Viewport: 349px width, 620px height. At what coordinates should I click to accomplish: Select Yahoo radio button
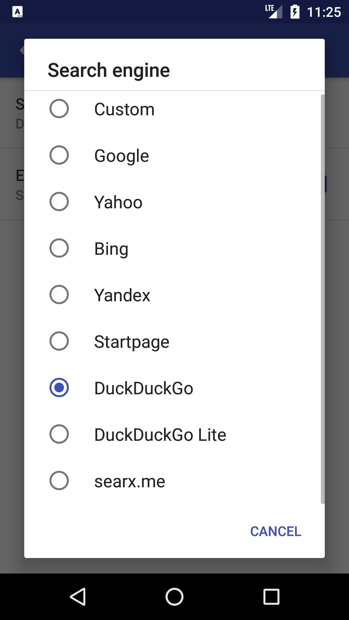pyautogui.click(x=59, y=202)
